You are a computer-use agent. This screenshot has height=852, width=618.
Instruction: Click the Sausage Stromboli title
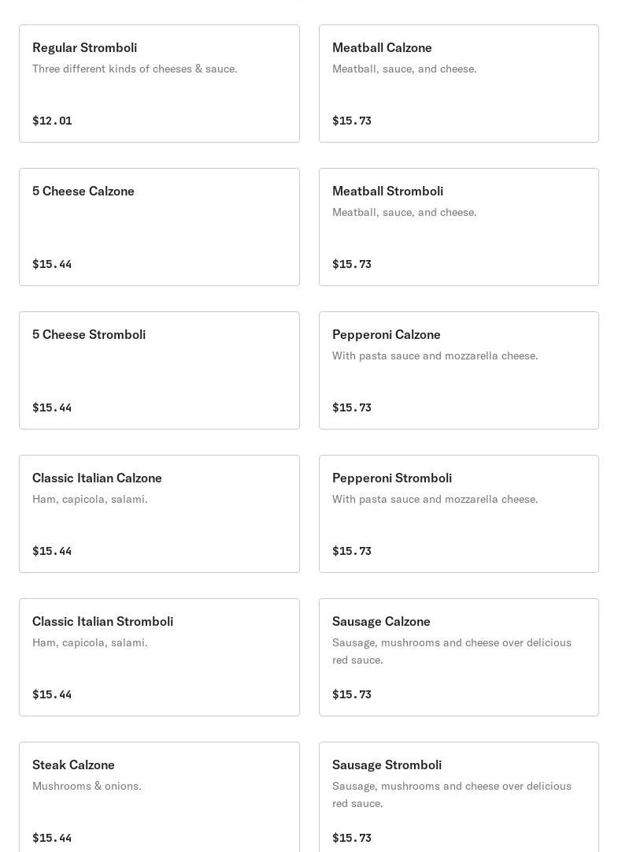[387, 765]
